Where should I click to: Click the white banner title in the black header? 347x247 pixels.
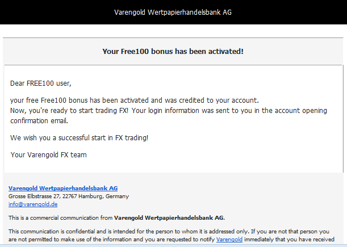click(173, 12)
